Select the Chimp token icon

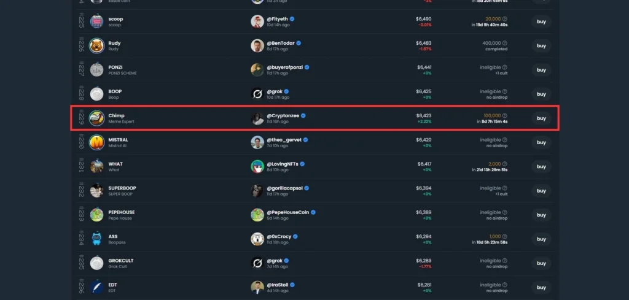(96, 118)
